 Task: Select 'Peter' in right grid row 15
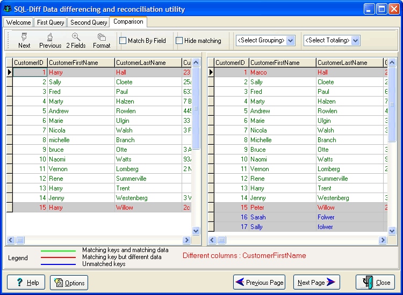(257, 207)
